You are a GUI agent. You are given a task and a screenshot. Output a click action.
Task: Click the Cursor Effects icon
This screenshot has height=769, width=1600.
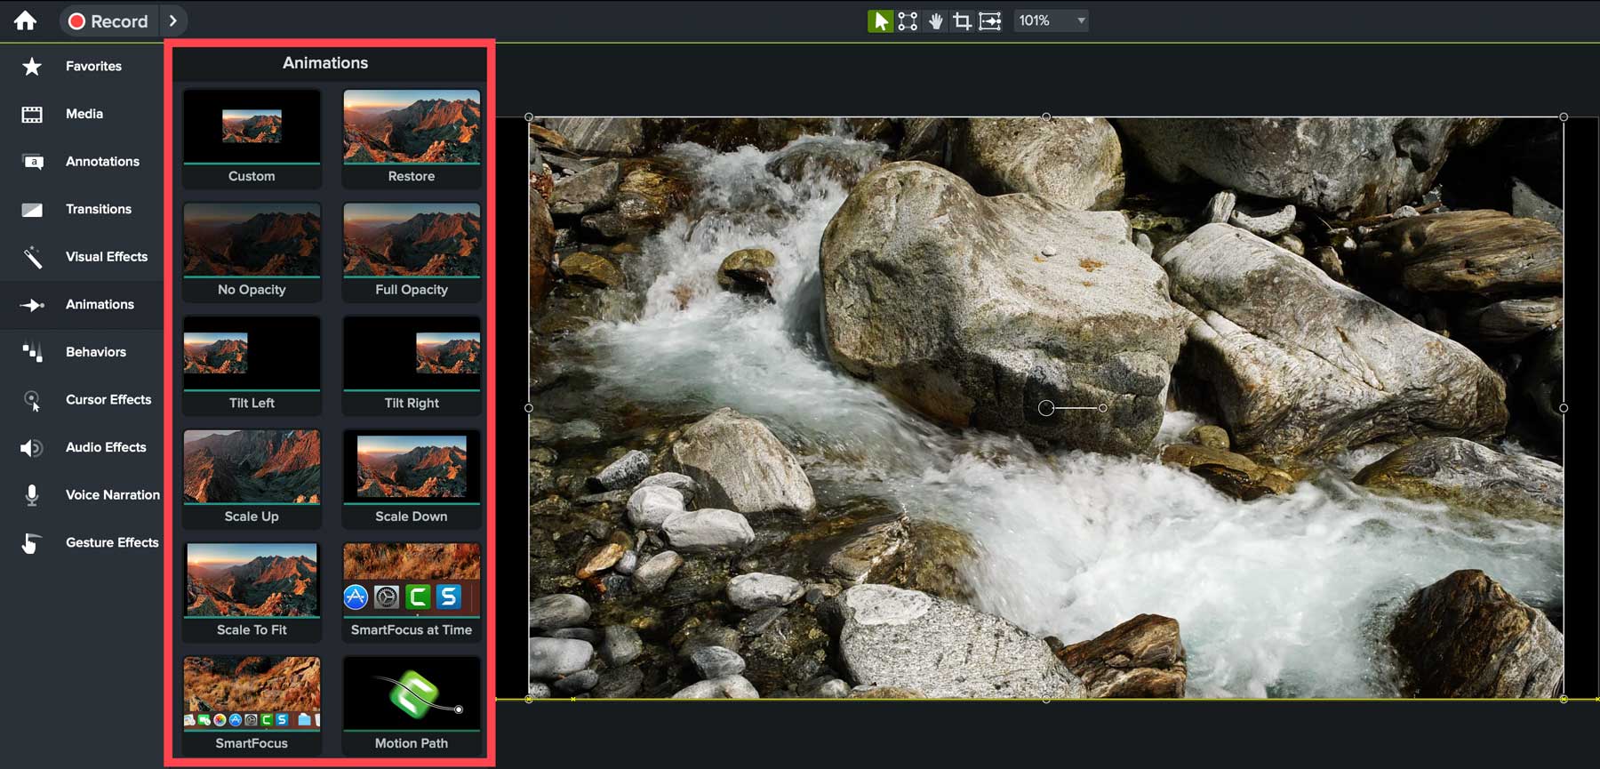coord(32,400)
